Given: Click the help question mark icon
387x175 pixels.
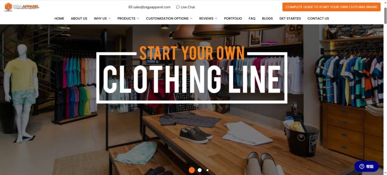Looking at the screenshot, I should (362, 166).
